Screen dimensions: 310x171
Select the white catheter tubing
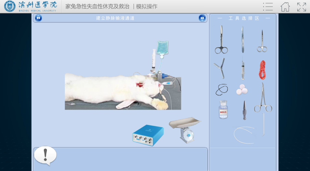[x=244, y=134]
